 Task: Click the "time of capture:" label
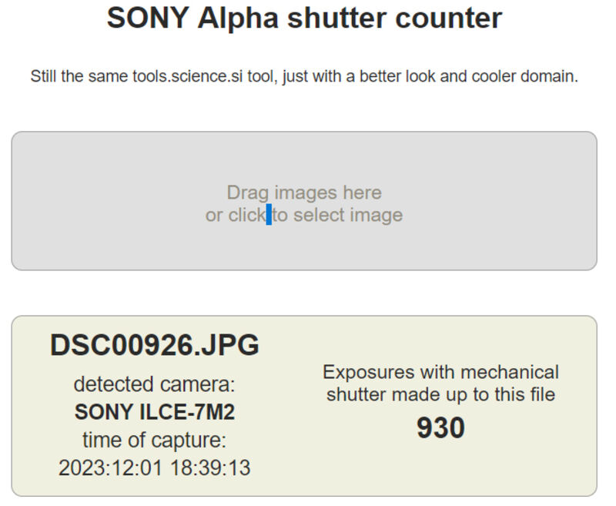click(x=154, y=440)
